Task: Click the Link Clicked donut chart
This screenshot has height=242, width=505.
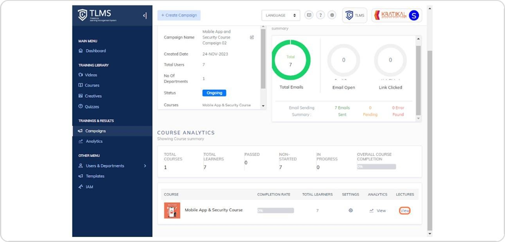Action: (x=390, y=60)
